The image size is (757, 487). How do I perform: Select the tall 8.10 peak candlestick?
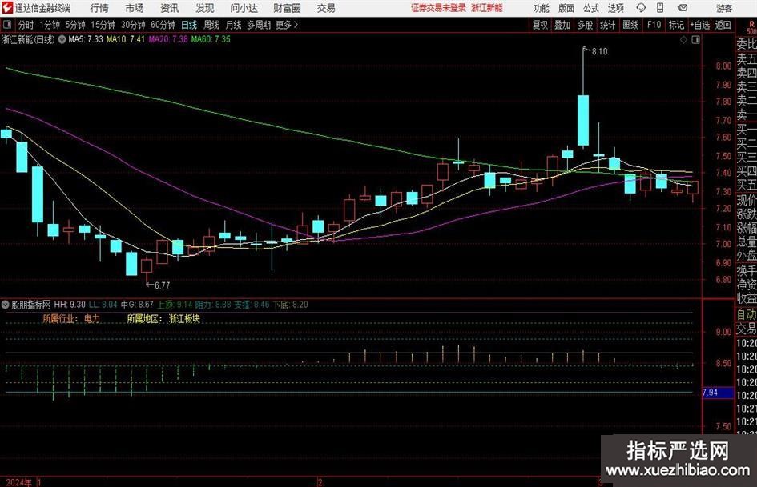coord(583,120)
